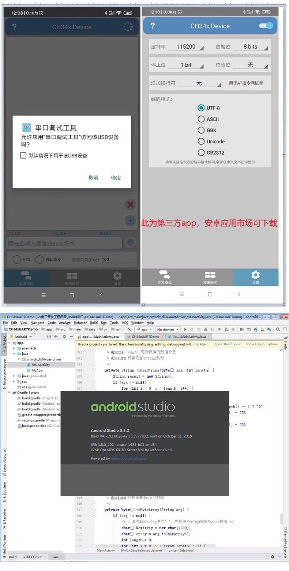Open help question mark on settings screen

153,26
